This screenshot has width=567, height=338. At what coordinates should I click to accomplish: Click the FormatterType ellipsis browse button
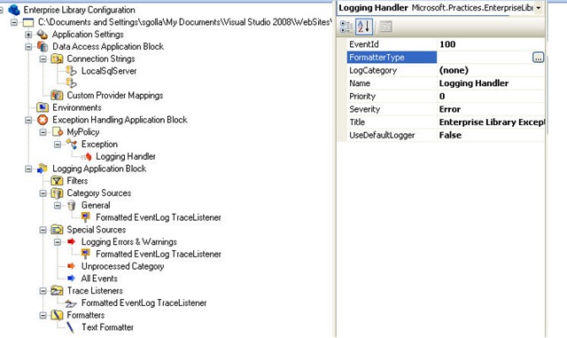coord(538,58)
